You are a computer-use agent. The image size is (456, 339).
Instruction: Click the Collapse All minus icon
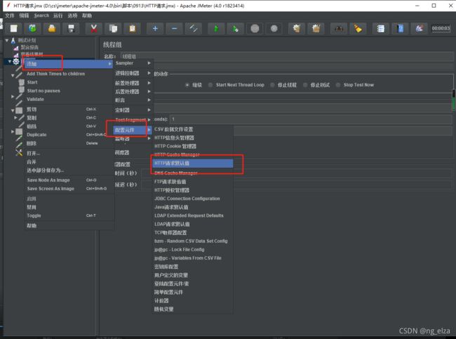point(174,29)
